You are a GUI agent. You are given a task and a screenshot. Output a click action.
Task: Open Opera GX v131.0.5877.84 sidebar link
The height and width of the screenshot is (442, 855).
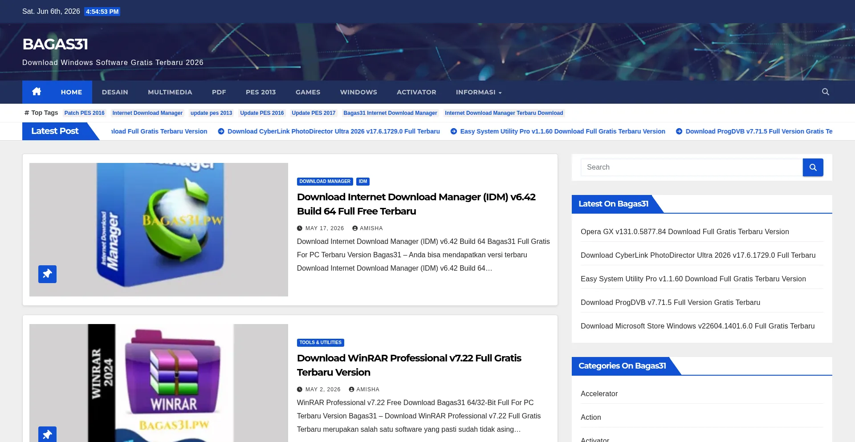[685, 232]
